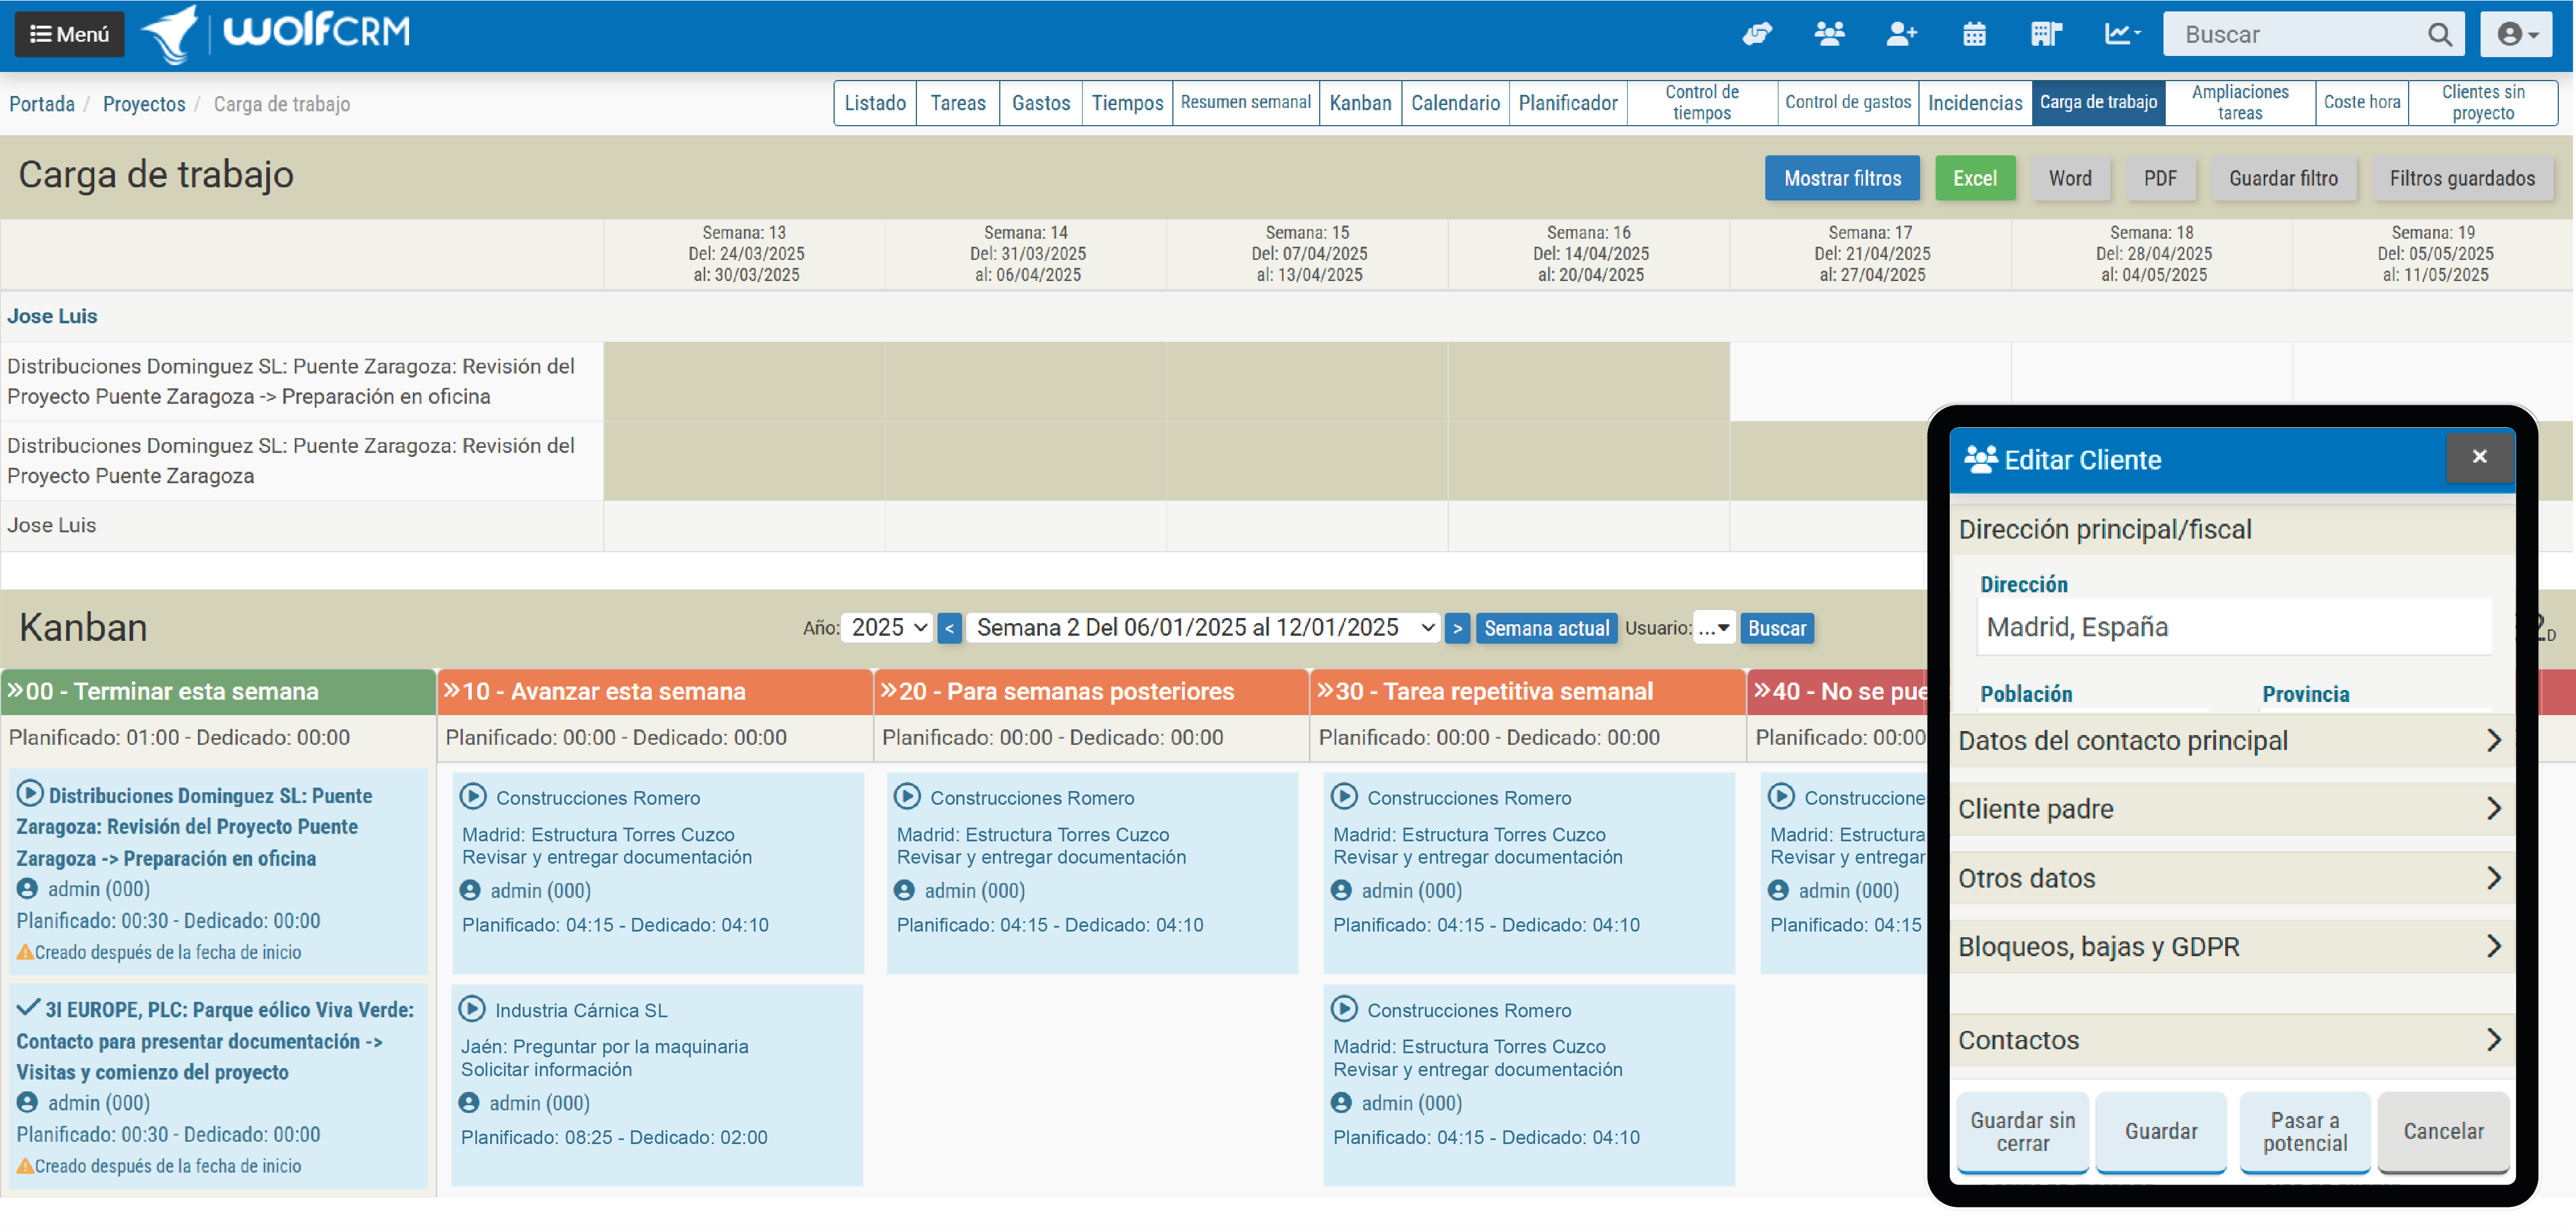The width and height of the screenshot is (2576, 1232).
Task: Play icon on second Construcciones Romero card column 30
Action: click(1344, 1010)
